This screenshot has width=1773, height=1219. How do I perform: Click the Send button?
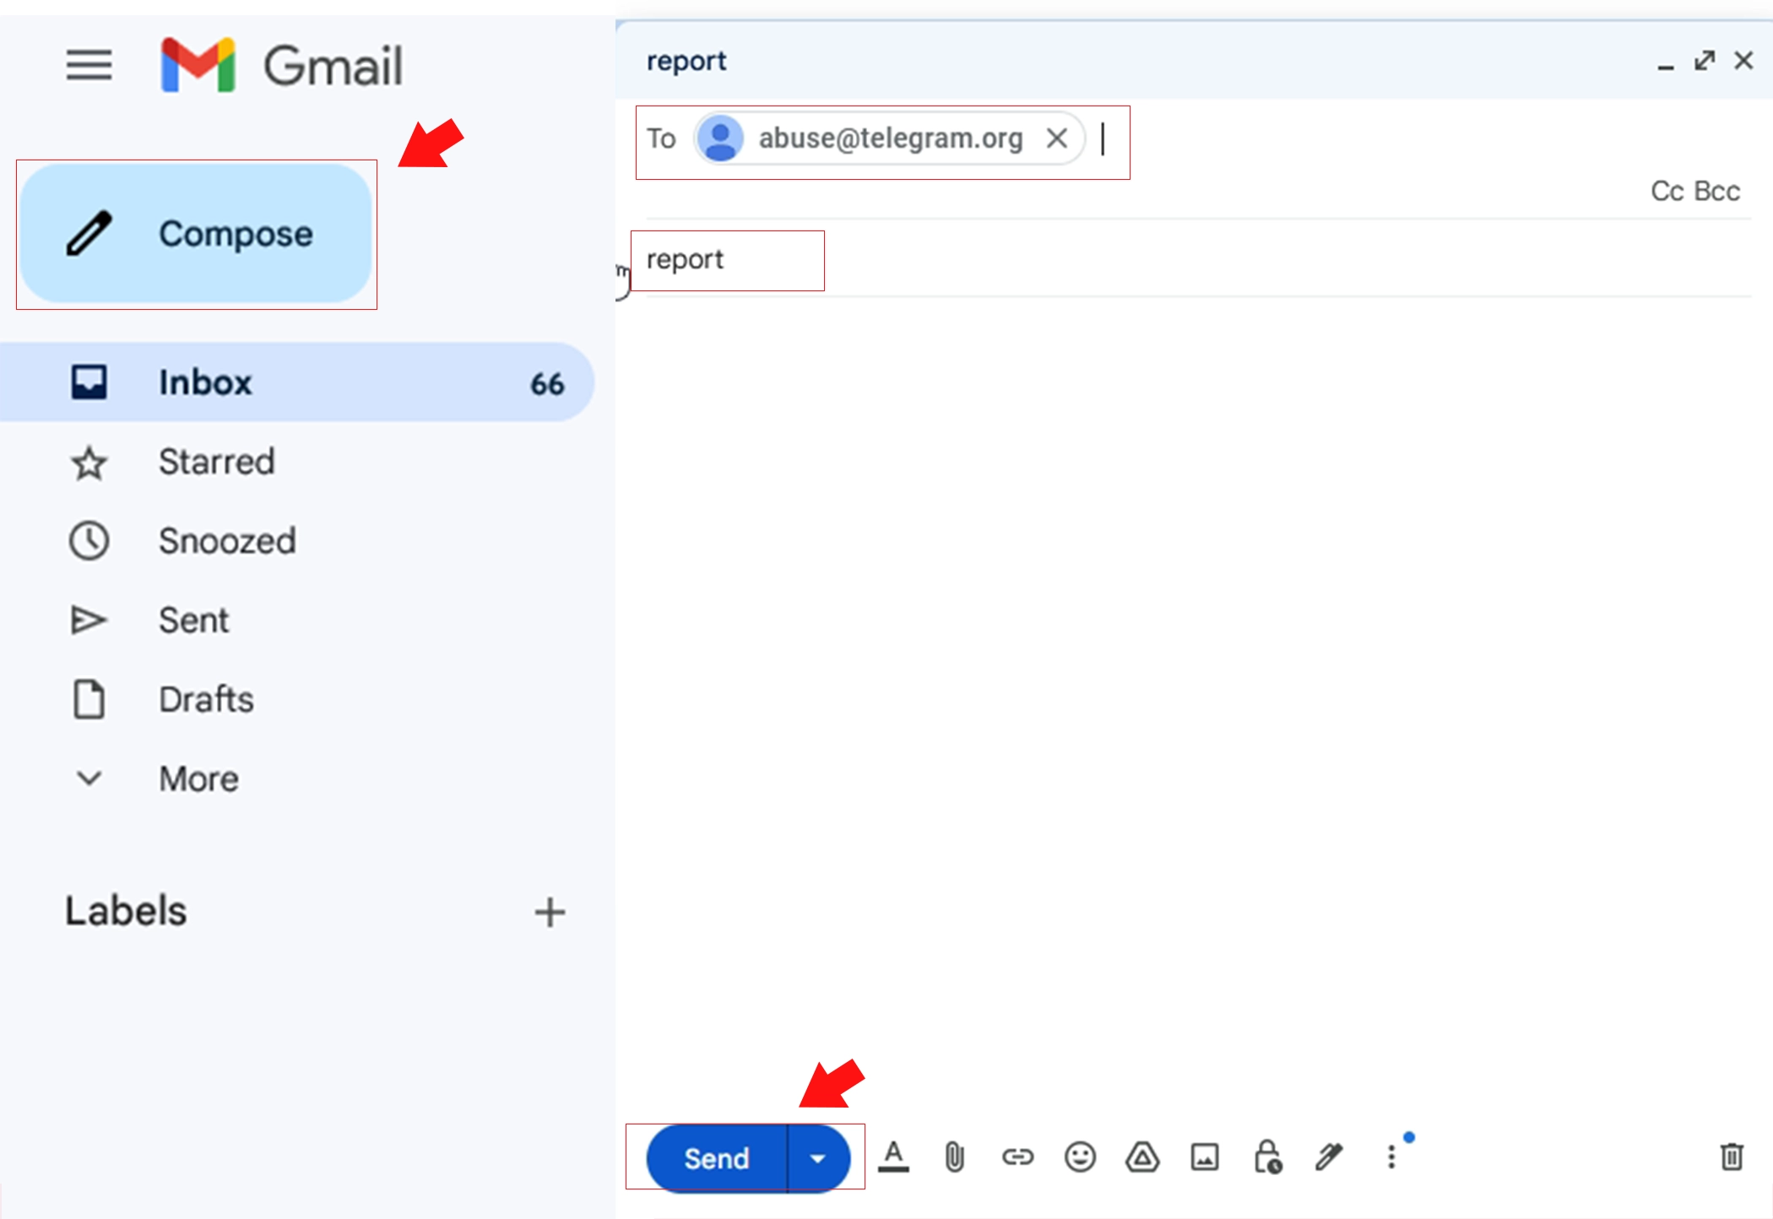[708, 1156]
